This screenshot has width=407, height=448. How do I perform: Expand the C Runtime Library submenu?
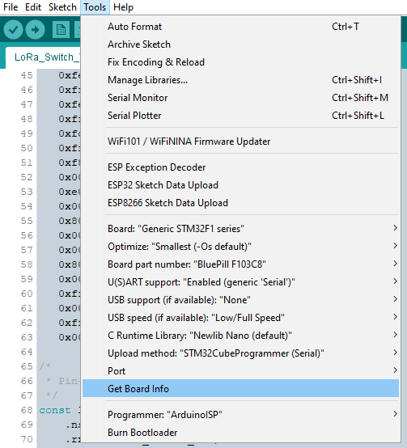click(x=240, y=336)
